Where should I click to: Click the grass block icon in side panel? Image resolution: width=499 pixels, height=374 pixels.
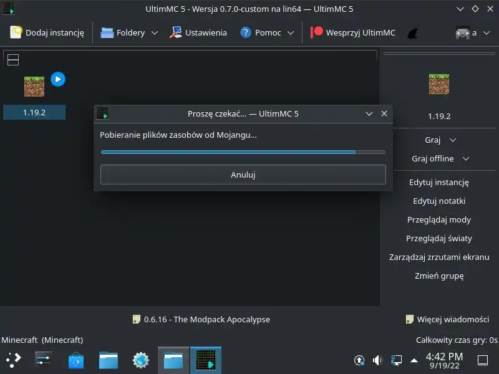pos(439,84)
